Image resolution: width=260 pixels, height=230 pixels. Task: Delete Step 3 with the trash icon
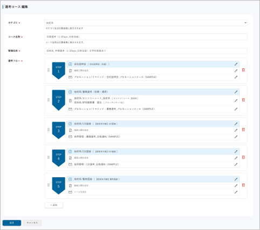[x=243, y=130]
